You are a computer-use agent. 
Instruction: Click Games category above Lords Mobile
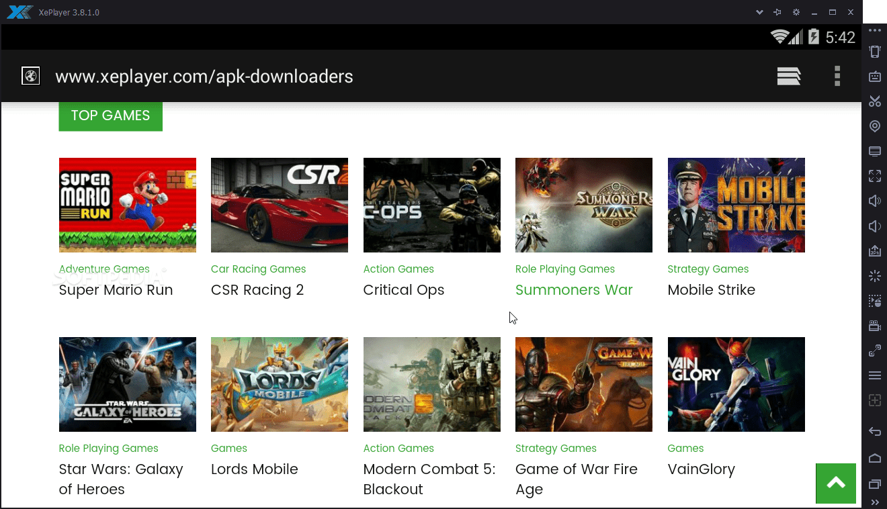tap(229, 448)
